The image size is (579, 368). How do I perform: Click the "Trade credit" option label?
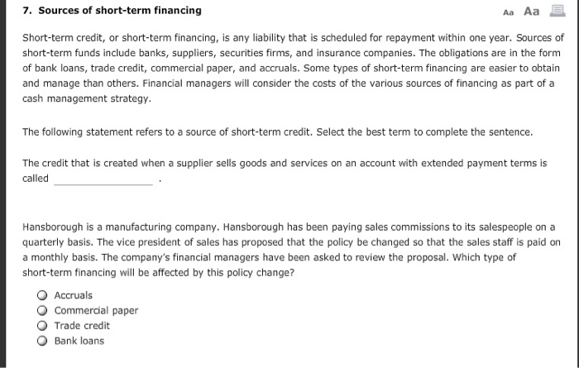coord(82,326)
